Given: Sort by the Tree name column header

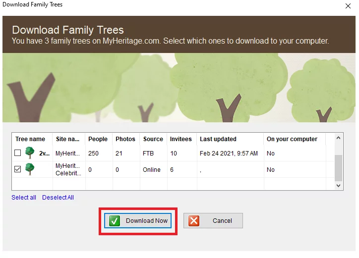Looking at the screenshot, I should point(32,139).
